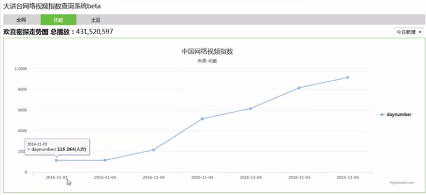
Task: Click the data point near 500k
Action: (x=202, y=119)
